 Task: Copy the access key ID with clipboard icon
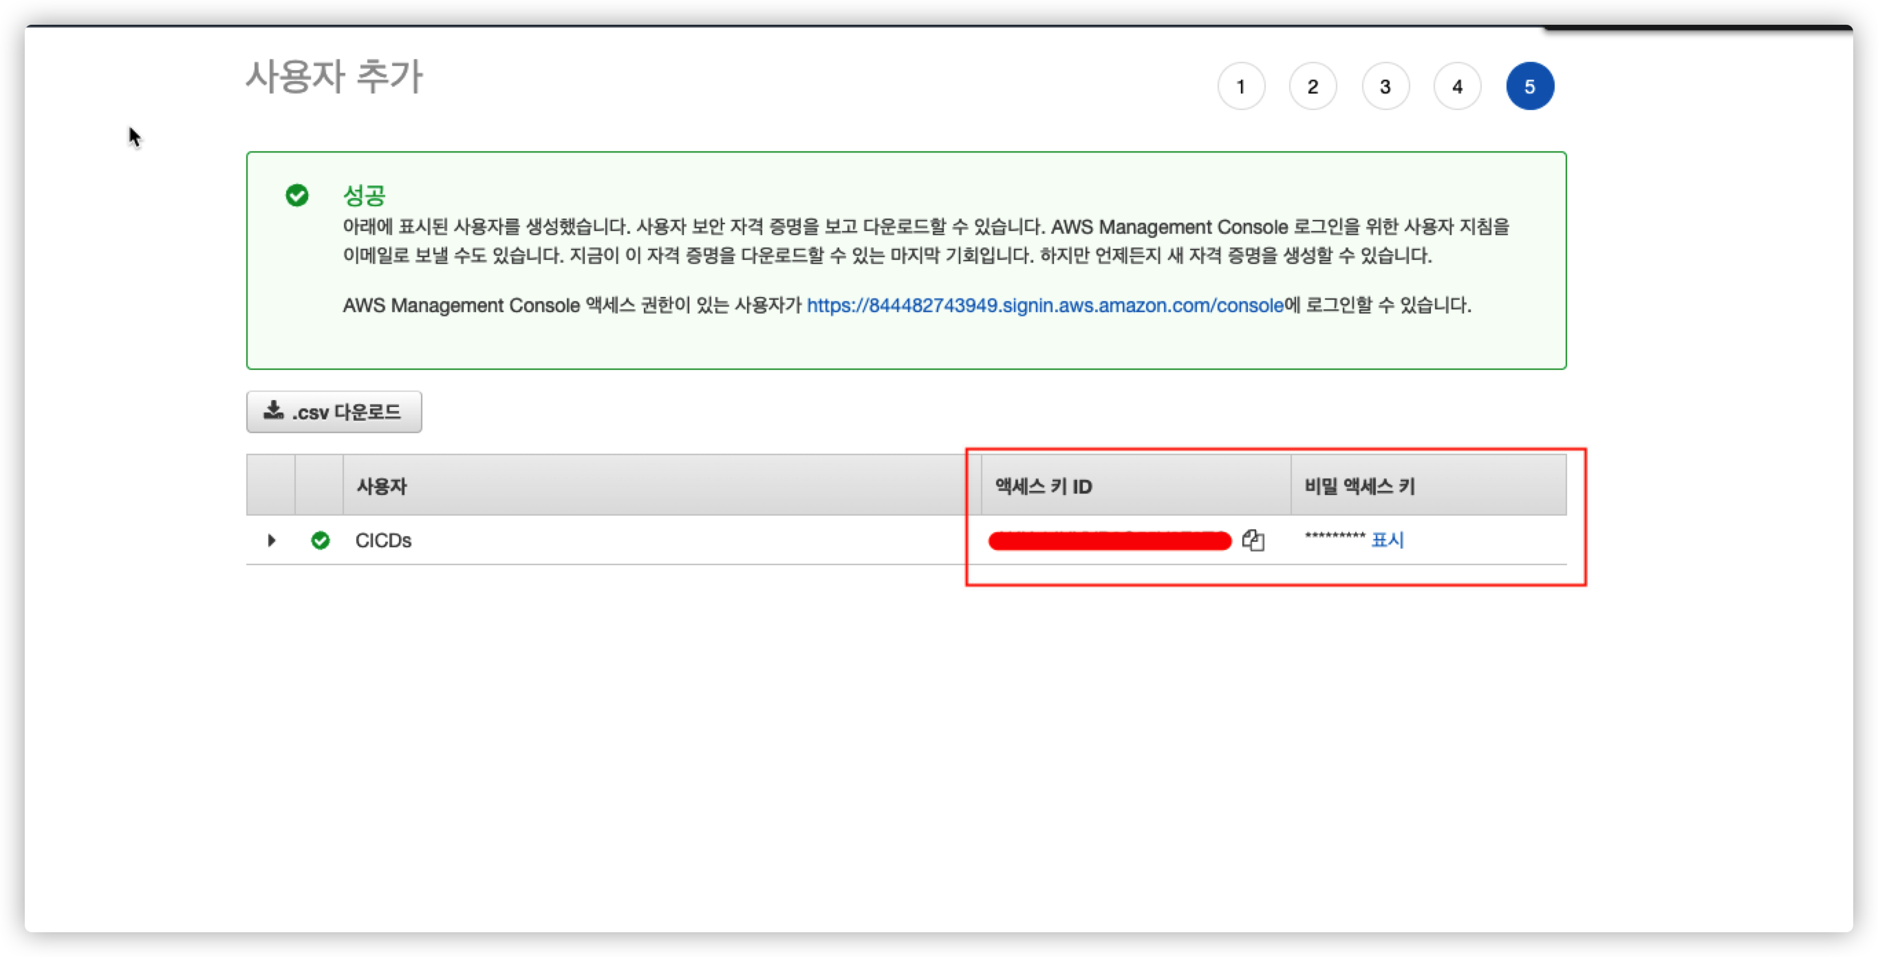pos(1253,540)
